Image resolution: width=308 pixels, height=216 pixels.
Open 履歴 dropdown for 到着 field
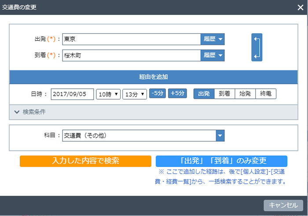click(x=213, y=55)
